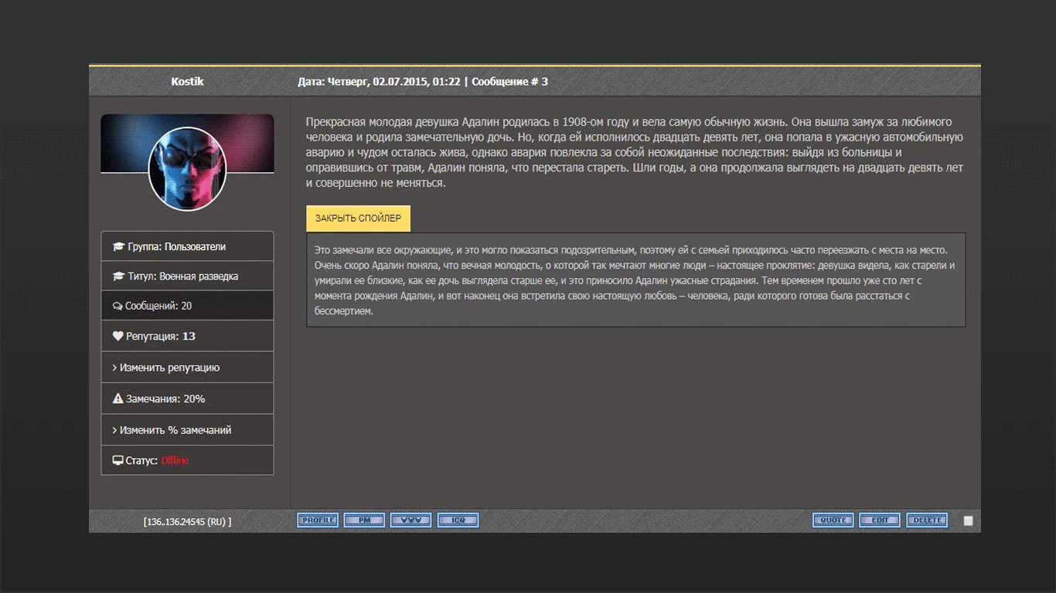Click the reputation value 13

(189, 337)
